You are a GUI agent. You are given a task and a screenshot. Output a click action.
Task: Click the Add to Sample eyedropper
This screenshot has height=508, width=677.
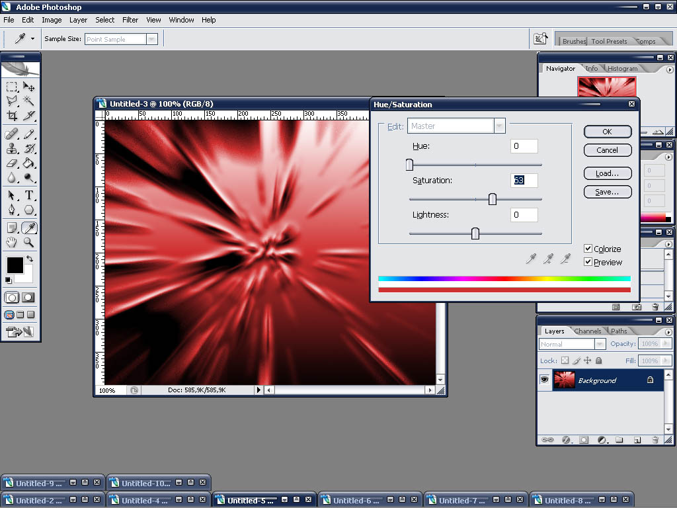pyautogui.click(x=548, y=259)
